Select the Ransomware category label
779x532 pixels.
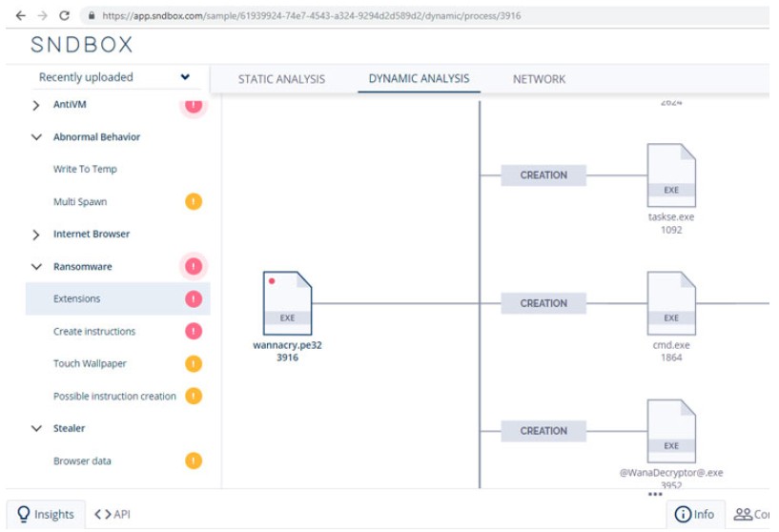coord(82,266)
